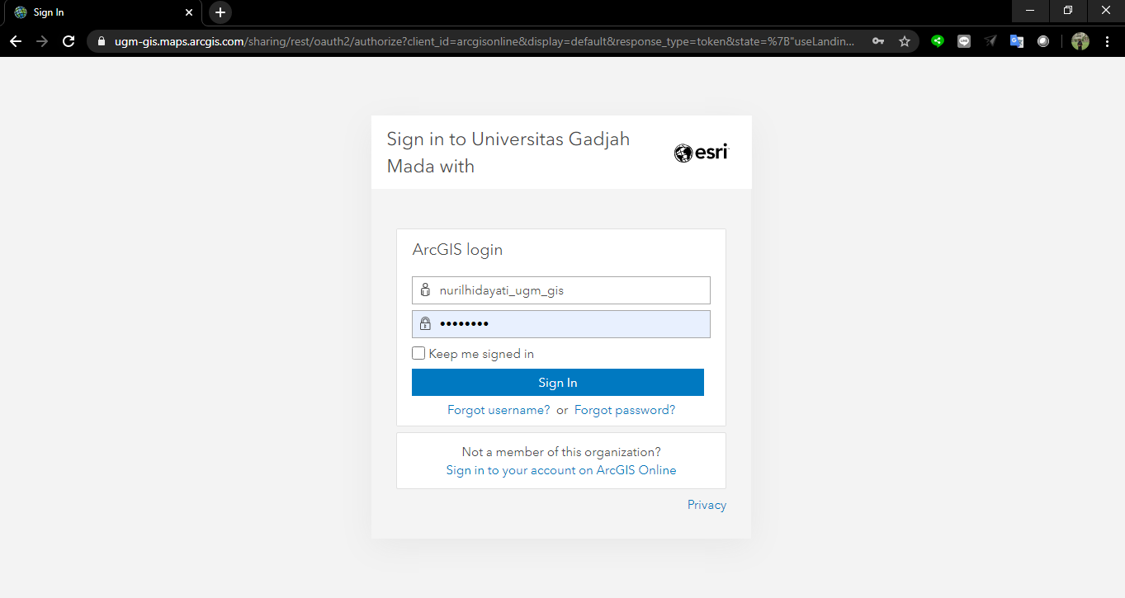Click the paper plane extension icon

990,41
